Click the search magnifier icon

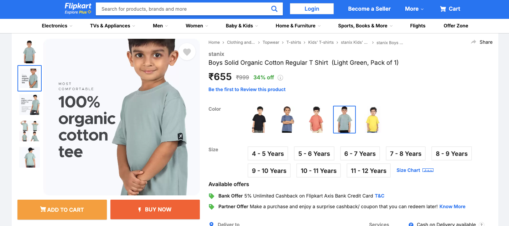[x=274, y=9]
